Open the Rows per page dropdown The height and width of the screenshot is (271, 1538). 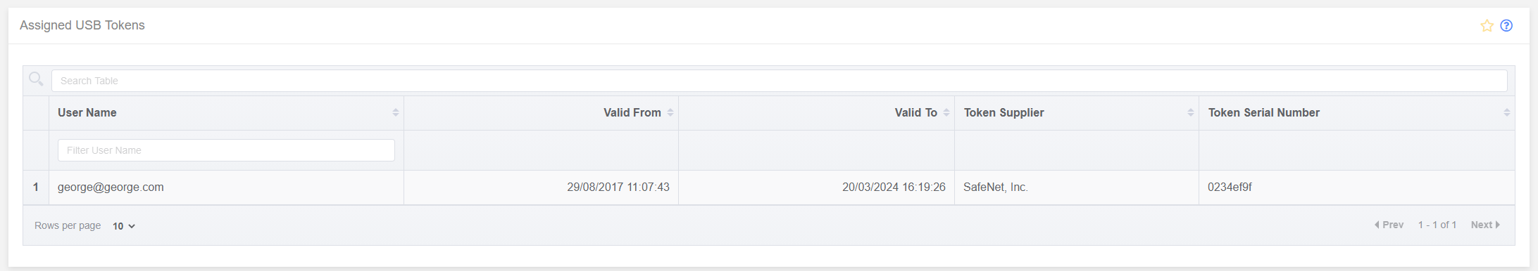tap(124, 226)
